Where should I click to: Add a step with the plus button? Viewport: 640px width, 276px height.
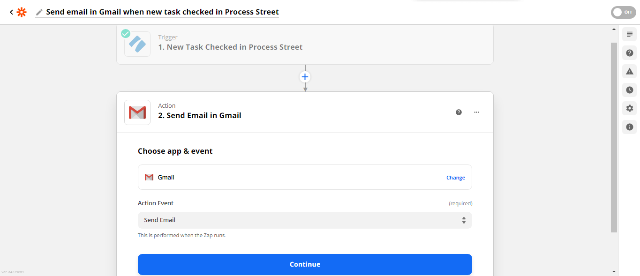pyautogui.click(x=305, y=77)
